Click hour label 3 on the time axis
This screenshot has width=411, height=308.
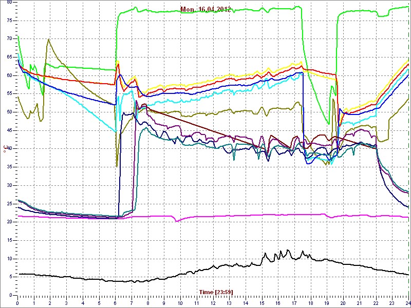[67, 303]
